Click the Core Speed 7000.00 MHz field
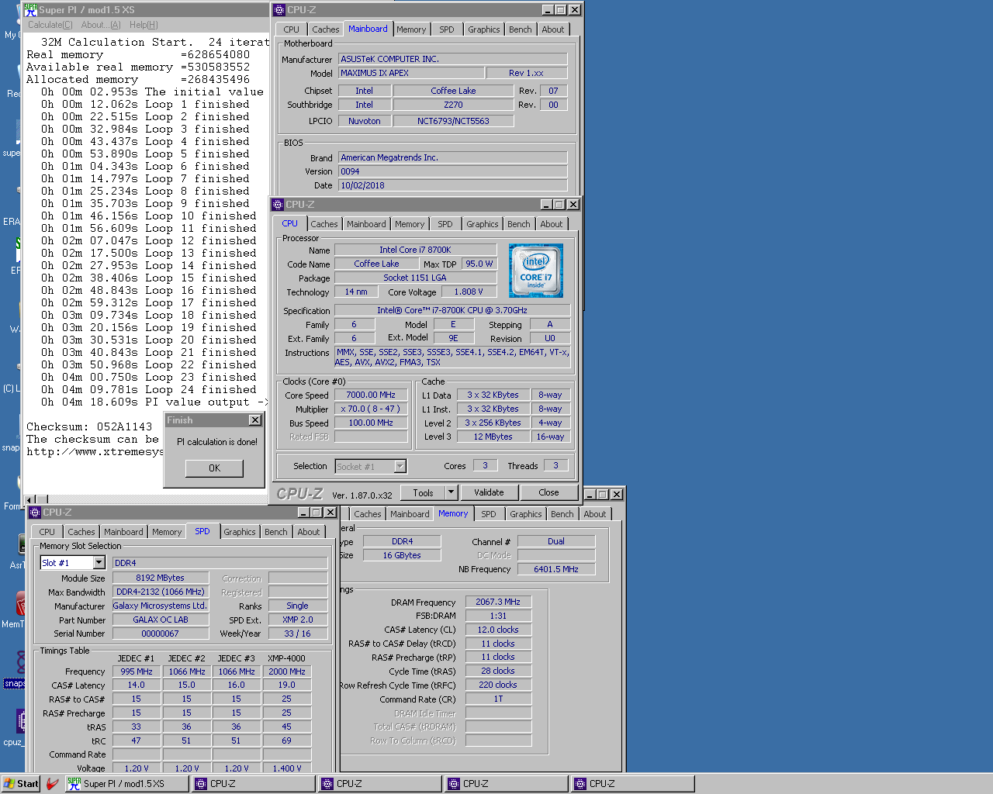993x794 pixels. [371, 395]
